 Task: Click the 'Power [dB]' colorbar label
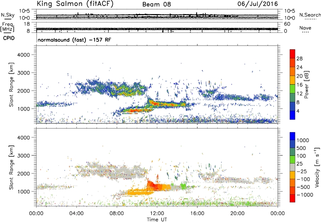306,85
